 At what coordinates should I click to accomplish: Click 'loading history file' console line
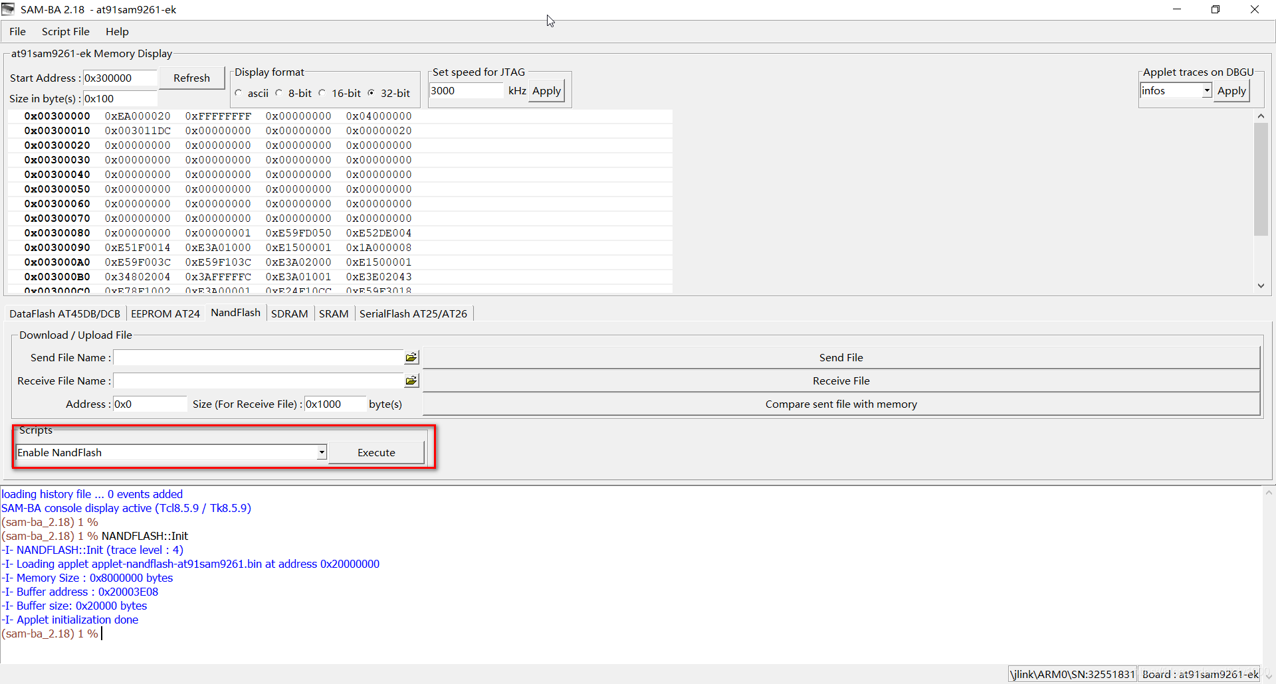[x=92, y=494]
